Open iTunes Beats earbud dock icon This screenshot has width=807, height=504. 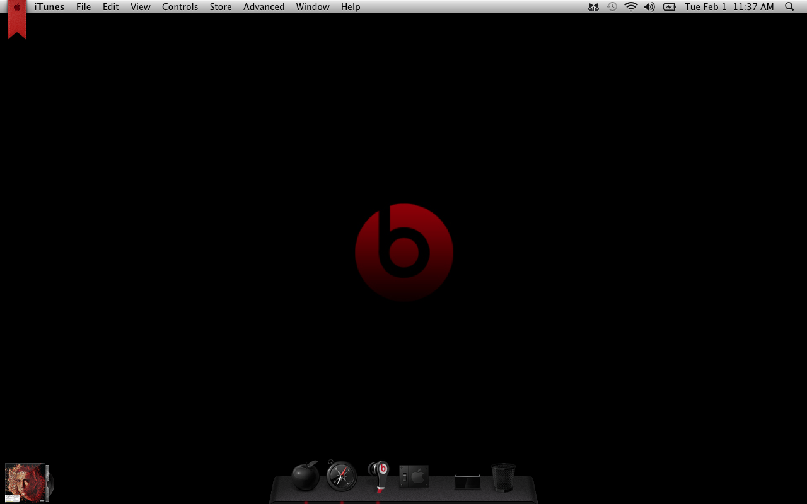[x=378, y=476]
